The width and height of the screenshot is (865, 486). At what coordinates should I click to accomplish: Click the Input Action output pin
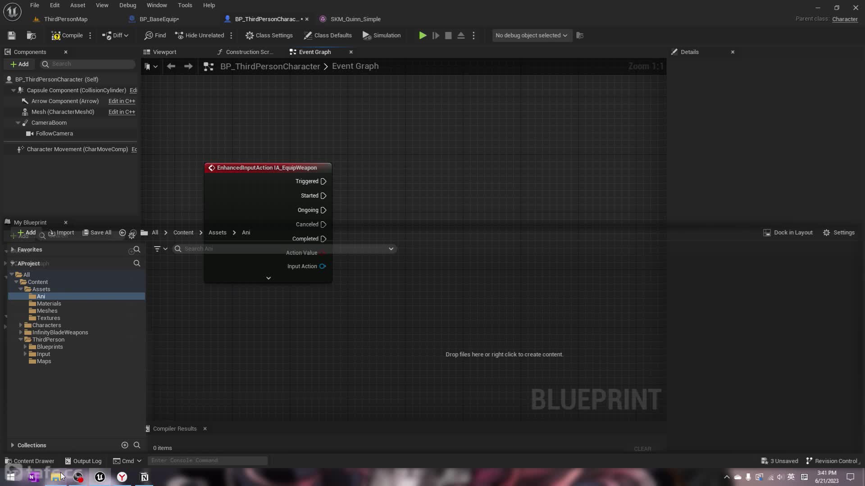323,266
